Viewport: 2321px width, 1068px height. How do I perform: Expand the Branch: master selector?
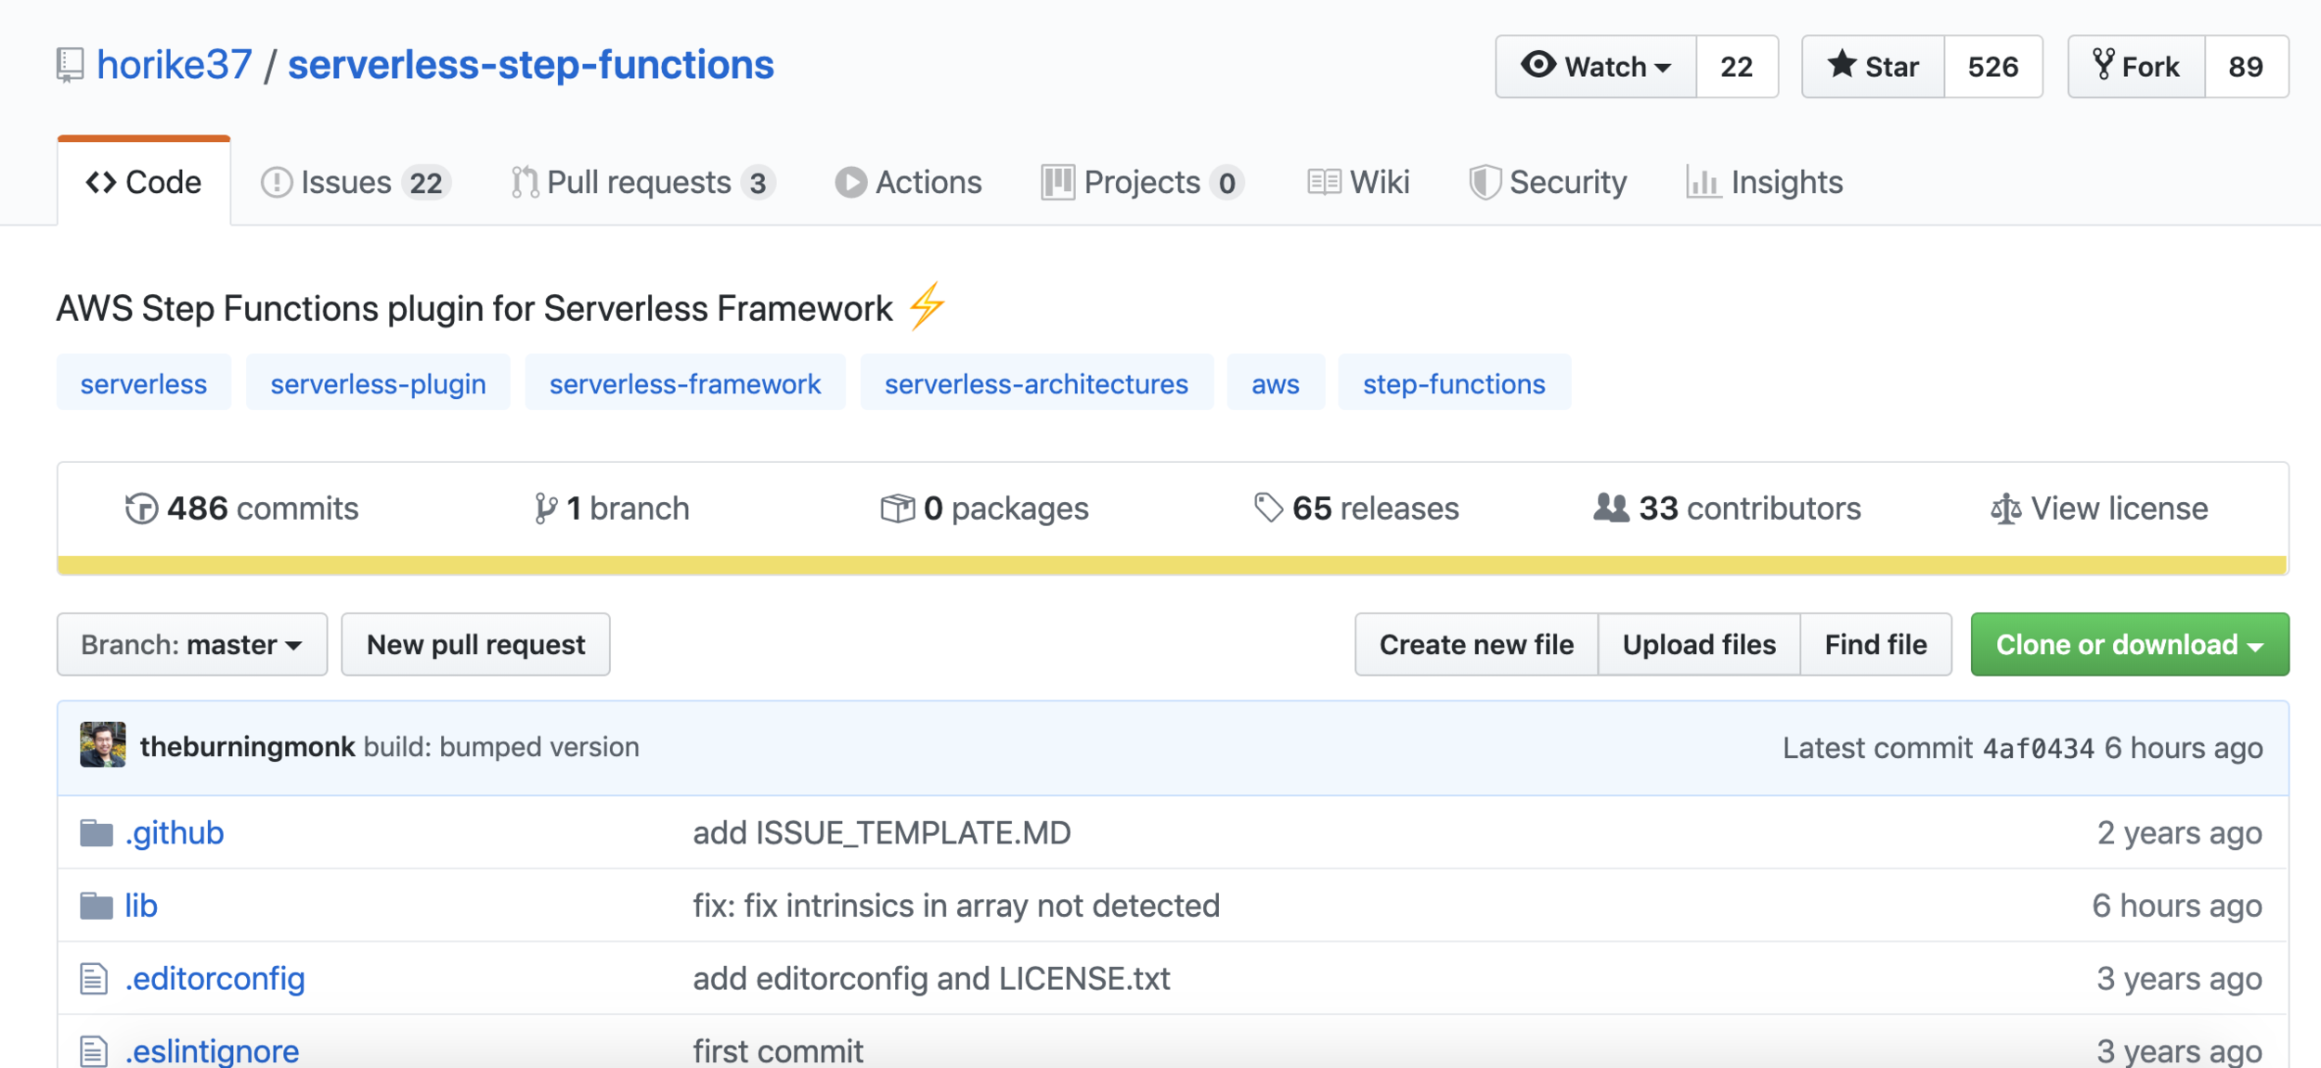(x=192, y=645)
